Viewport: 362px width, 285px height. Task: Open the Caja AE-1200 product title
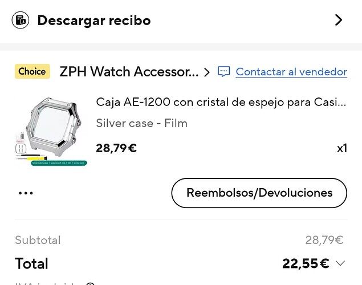click(x=221, y=102)
